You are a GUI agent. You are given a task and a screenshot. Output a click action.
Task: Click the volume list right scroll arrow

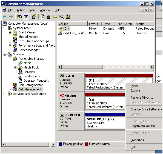(x=152, y=67)
